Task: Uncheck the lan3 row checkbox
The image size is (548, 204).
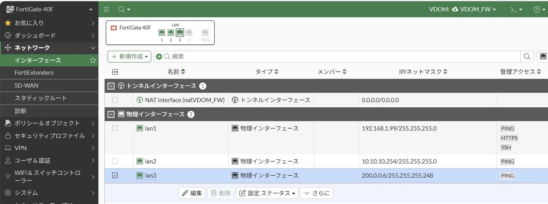Action: tap(115, 175)
